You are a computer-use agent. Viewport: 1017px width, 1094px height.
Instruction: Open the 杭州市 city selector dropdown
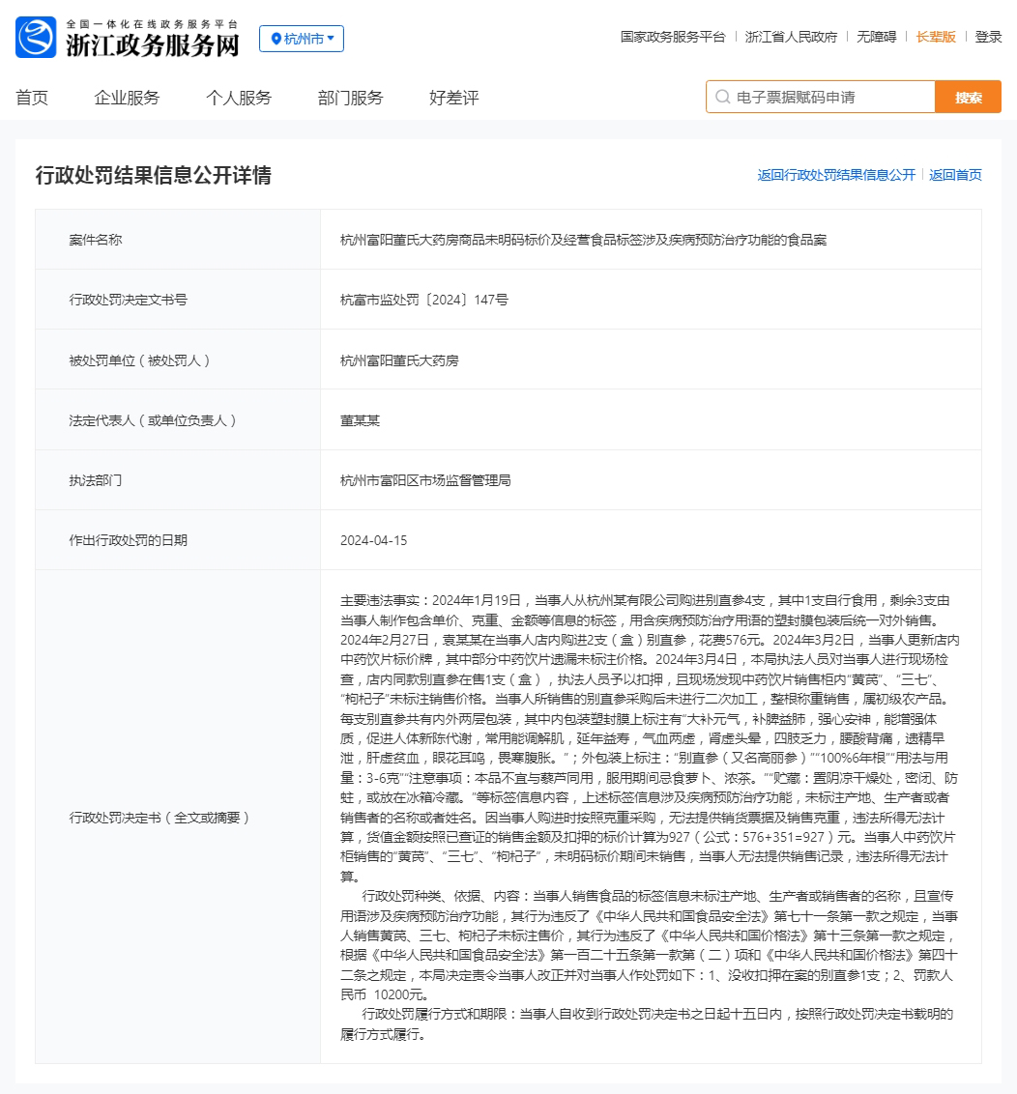pyautogui.click(x=302, y=39)
